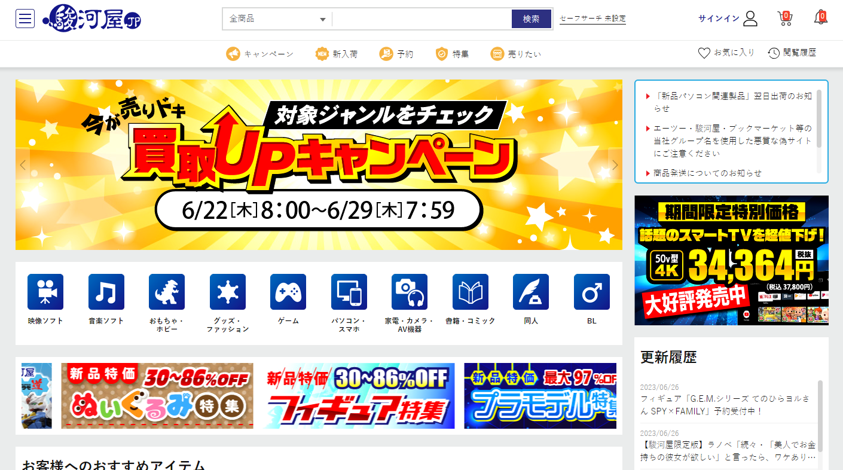Select the おもちゃ・ホビー dinosaur category icon
This screenshot has height=470, width=843.
click(x=167, y=292)
